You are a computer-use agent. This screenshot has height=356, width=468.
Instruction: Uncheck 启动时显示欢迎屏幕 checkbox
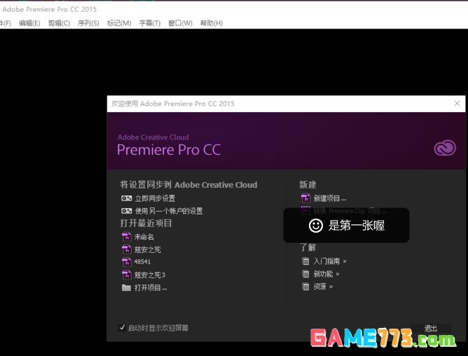122,327
